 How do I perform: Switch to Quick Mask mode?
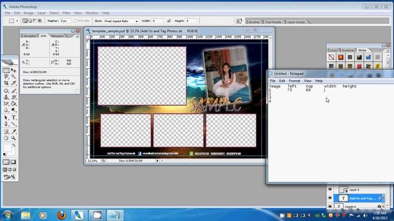pos(14,162)
